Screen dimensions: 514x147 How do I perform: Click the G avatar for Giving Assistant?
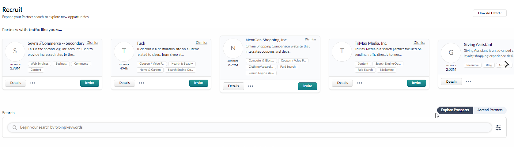click(x=451, y=53)
